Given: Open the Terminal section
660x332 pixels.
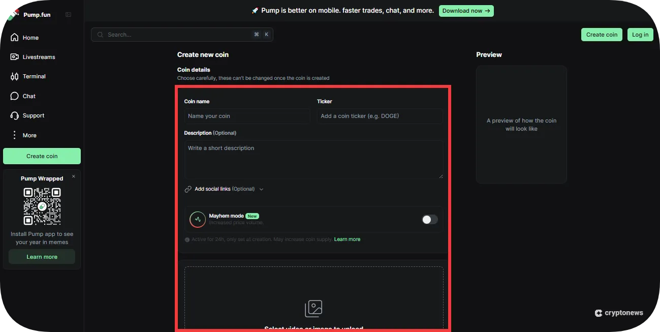Looking at the screenshot, I should (14, 76).
